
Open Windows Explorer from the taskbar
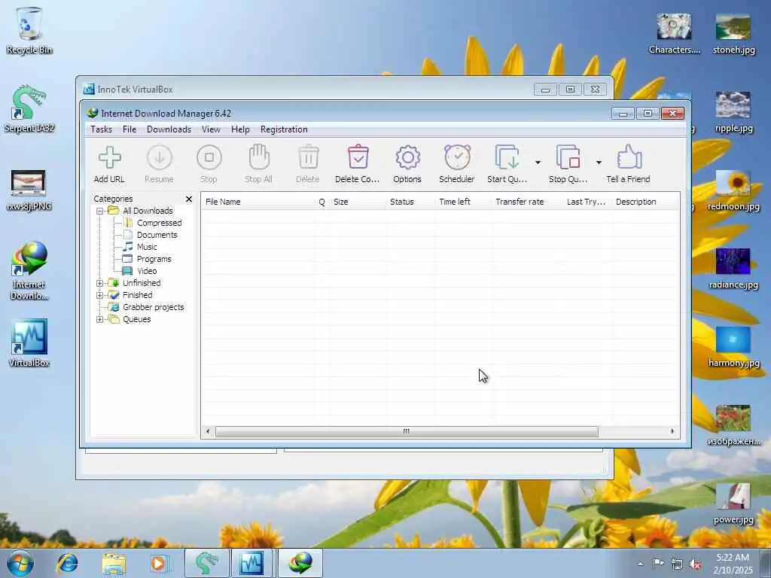pyautogui.click(x=114, y=563)
